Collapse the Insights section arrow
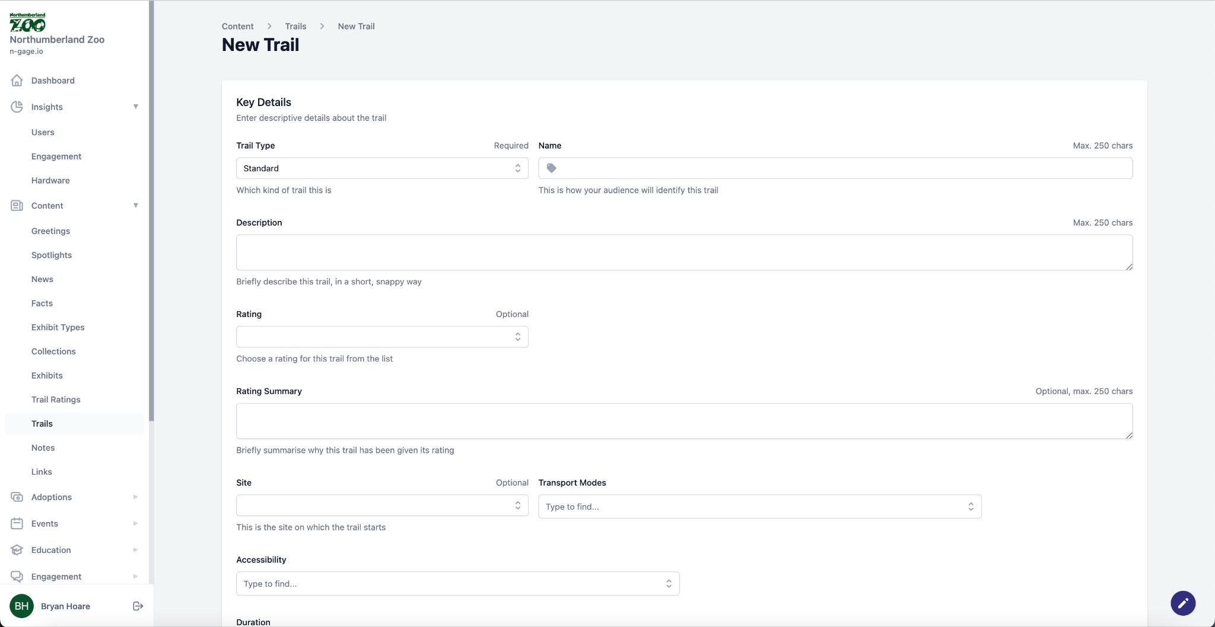 (135, 107)
